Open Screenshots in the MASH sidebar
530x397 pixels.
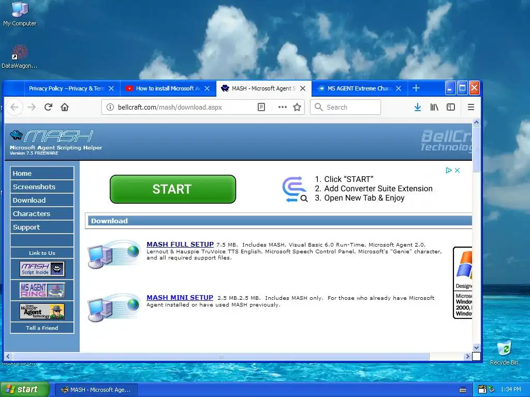click(42, 187)
